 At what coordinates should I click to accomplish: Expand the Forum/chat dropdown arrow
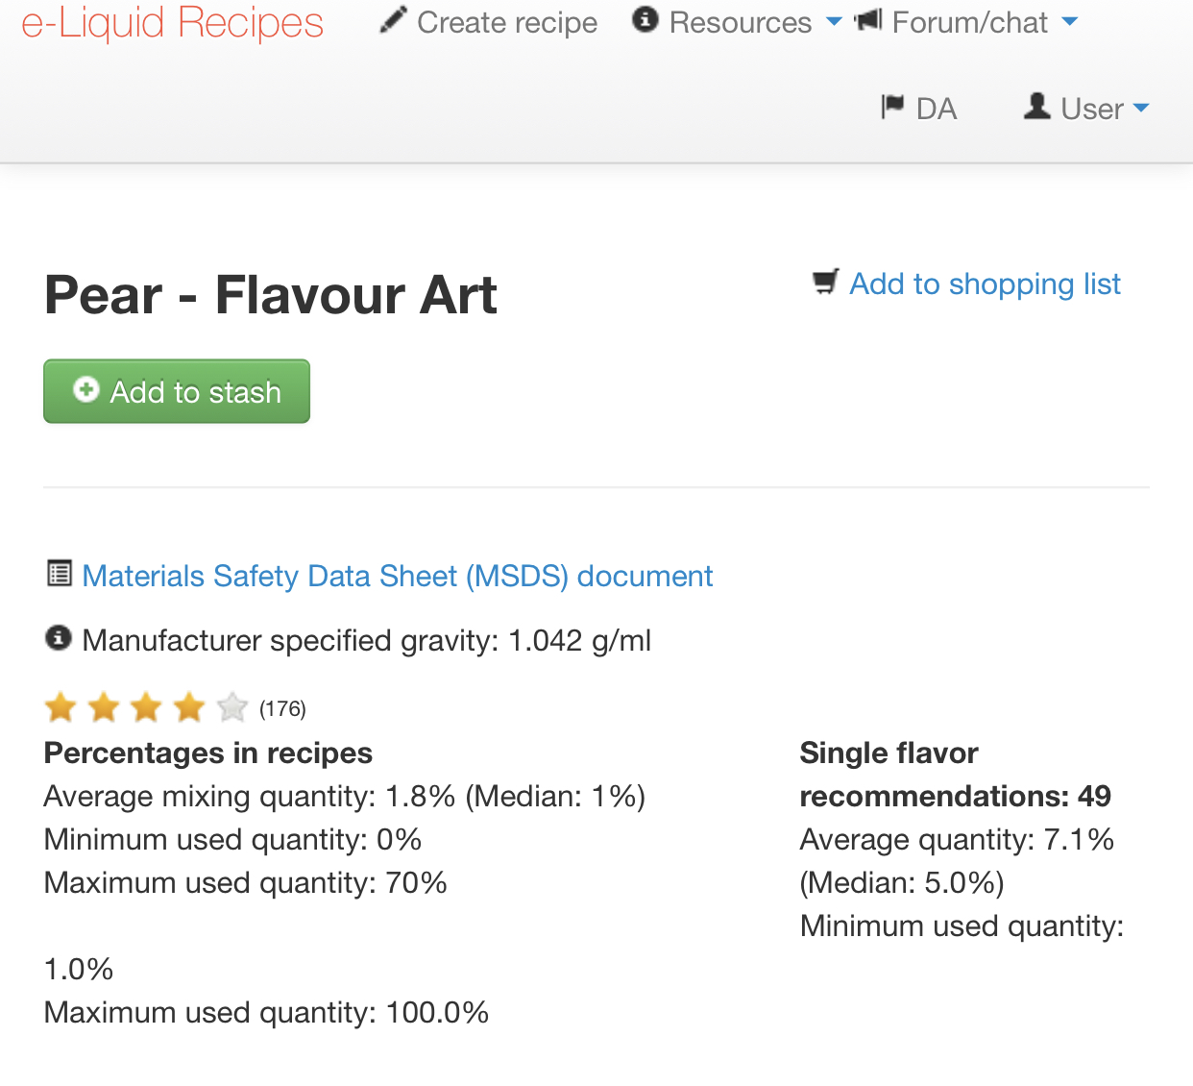(1069, 21)
